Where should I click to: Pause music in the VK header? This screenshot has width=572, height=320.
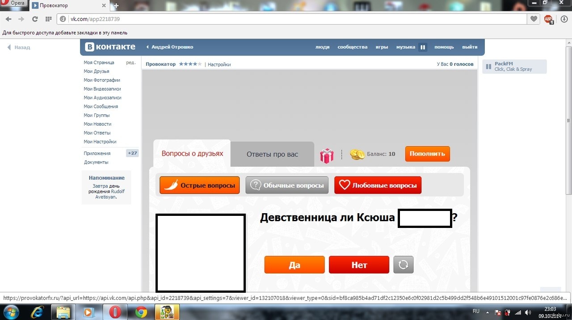(x=423, y=47)
